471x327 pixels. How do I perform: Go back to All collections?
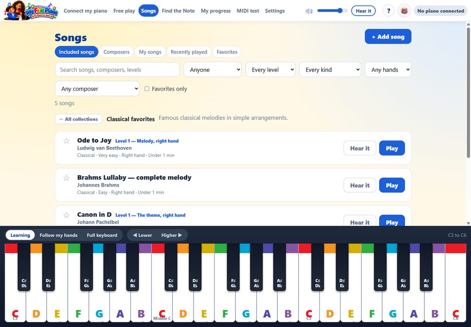pyautogui.click(x=79, y=119)
